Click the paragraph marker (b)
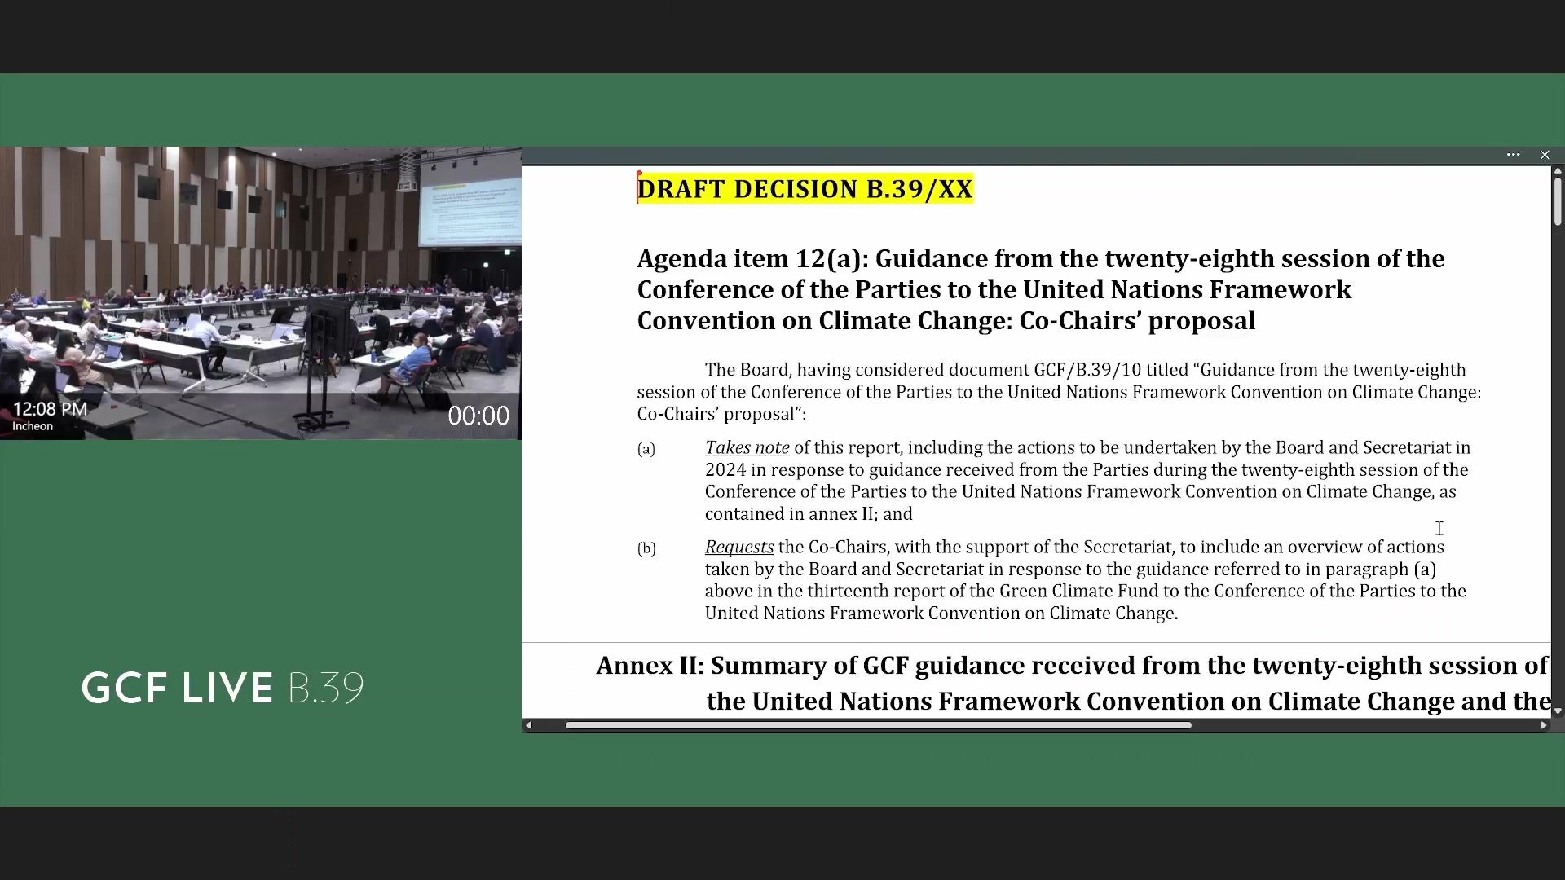The height and width of the screenshot is (880, 1565). (646, 548)
